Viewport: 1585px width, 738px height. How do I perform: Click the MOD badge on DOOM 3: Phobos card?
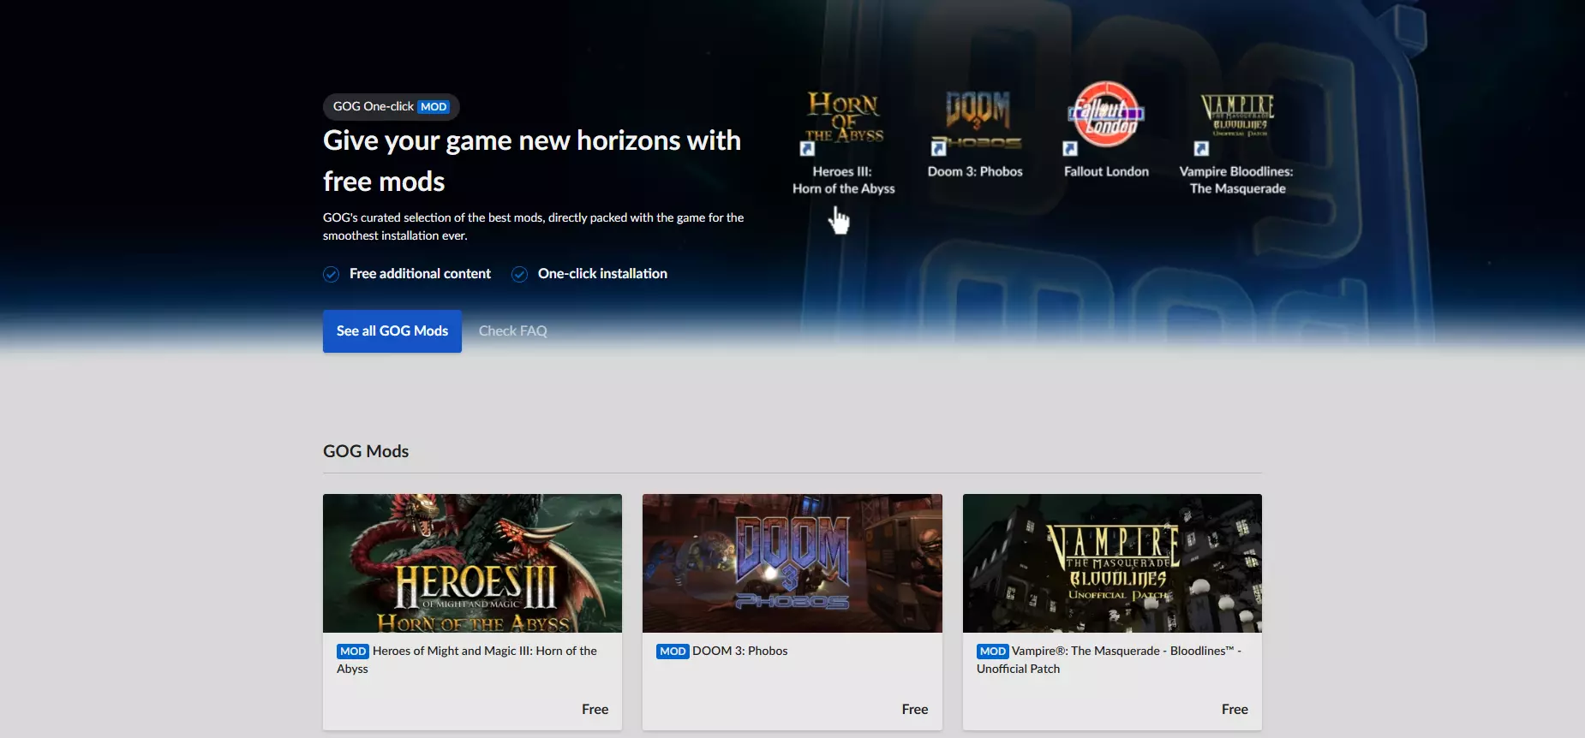click(x=673, y=652)
